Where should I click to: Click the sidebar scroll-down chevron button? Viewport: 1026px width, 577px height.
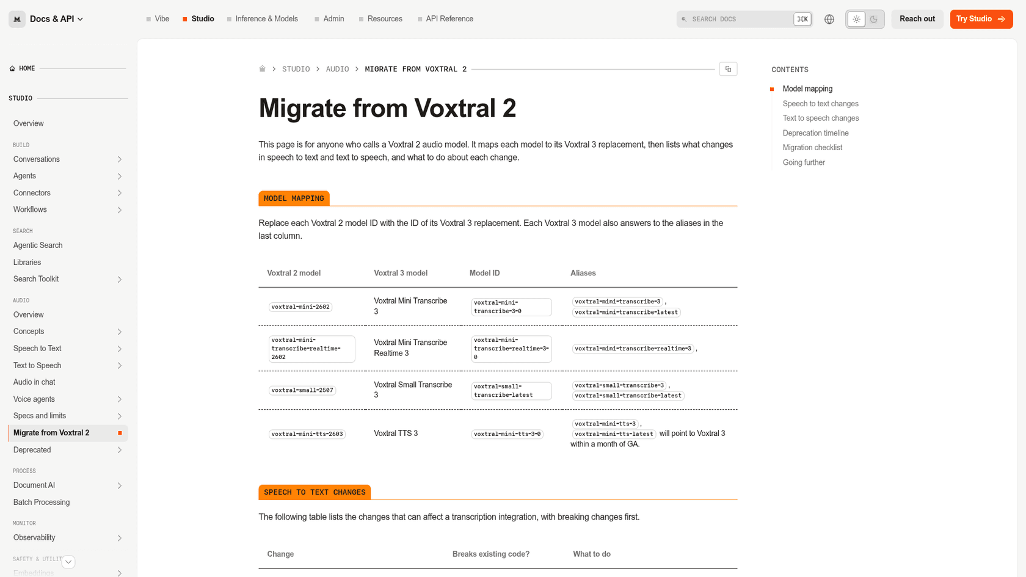pyautogui.click(x=68, y=562)
